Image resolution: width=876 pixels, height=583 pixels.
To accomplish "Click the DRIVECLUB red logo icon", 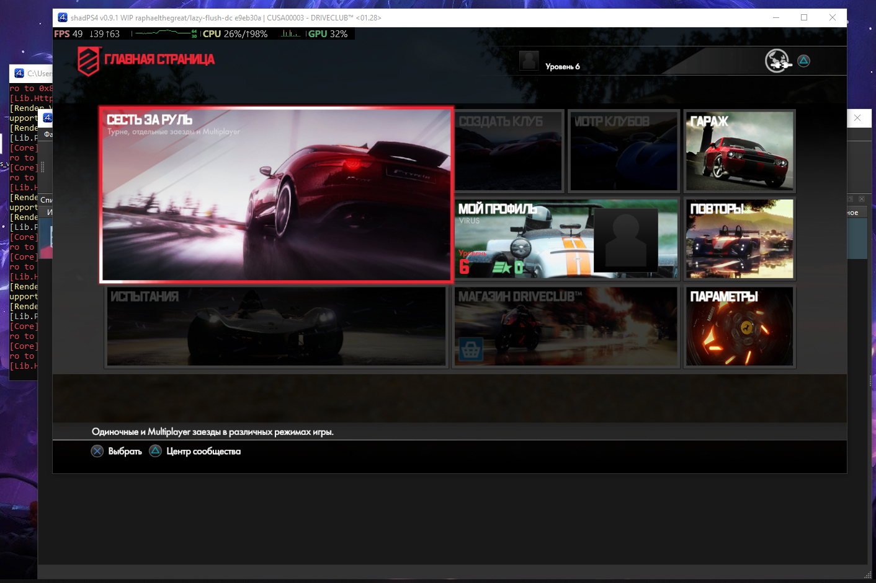I will point(88,61).
